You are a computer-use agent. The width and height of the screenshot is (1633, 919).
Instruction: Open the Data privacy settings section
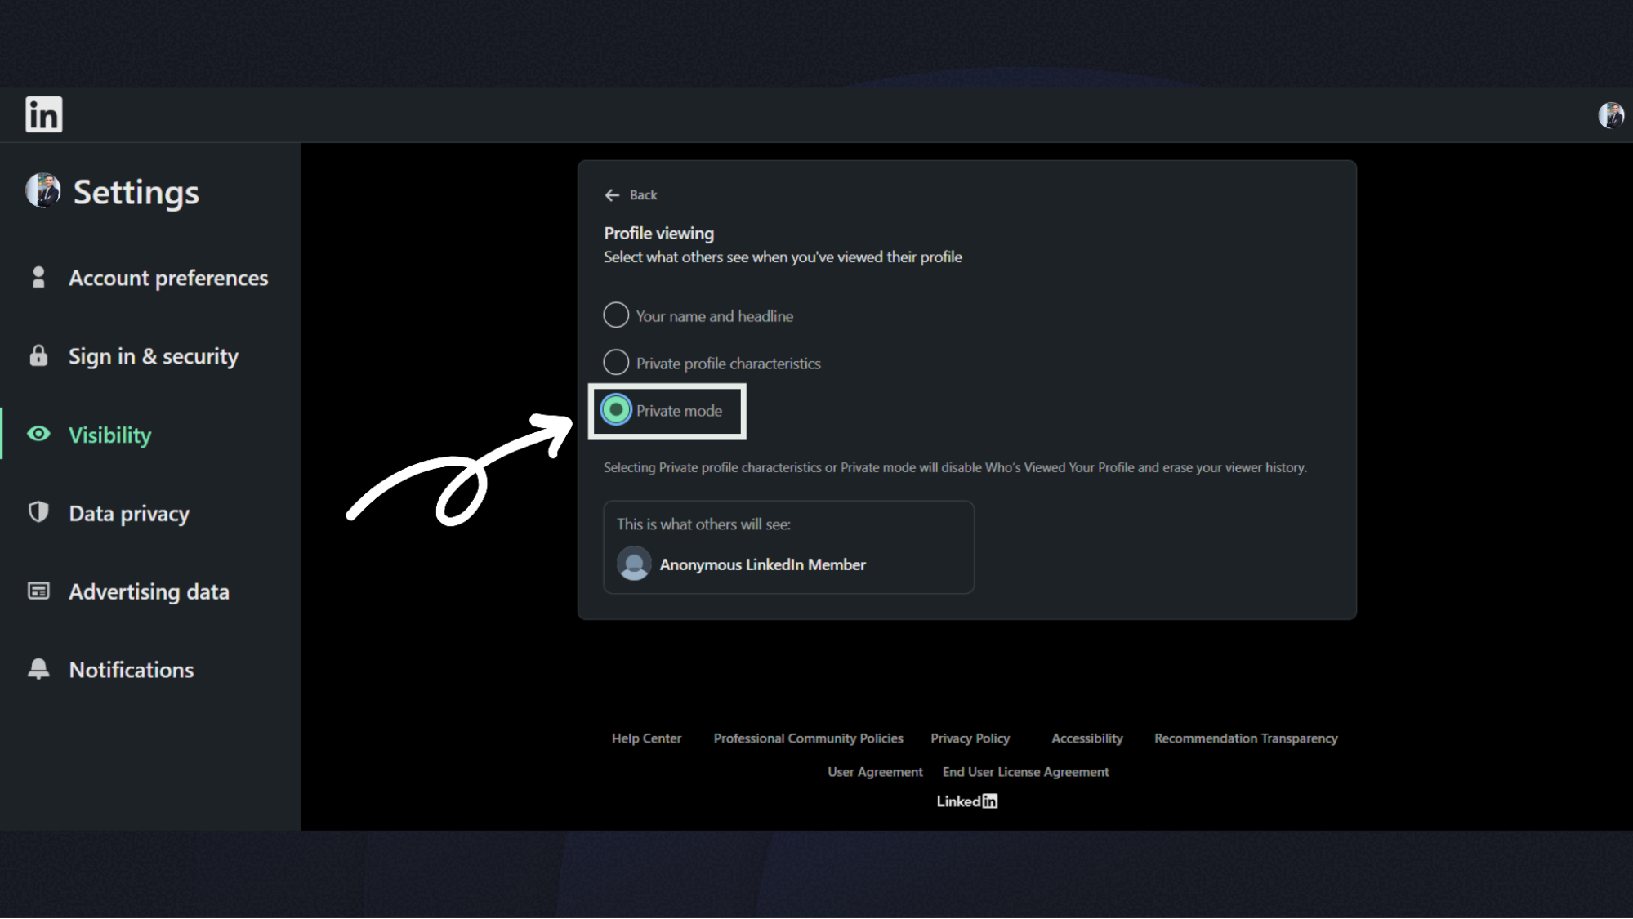[x=128, y=512]
